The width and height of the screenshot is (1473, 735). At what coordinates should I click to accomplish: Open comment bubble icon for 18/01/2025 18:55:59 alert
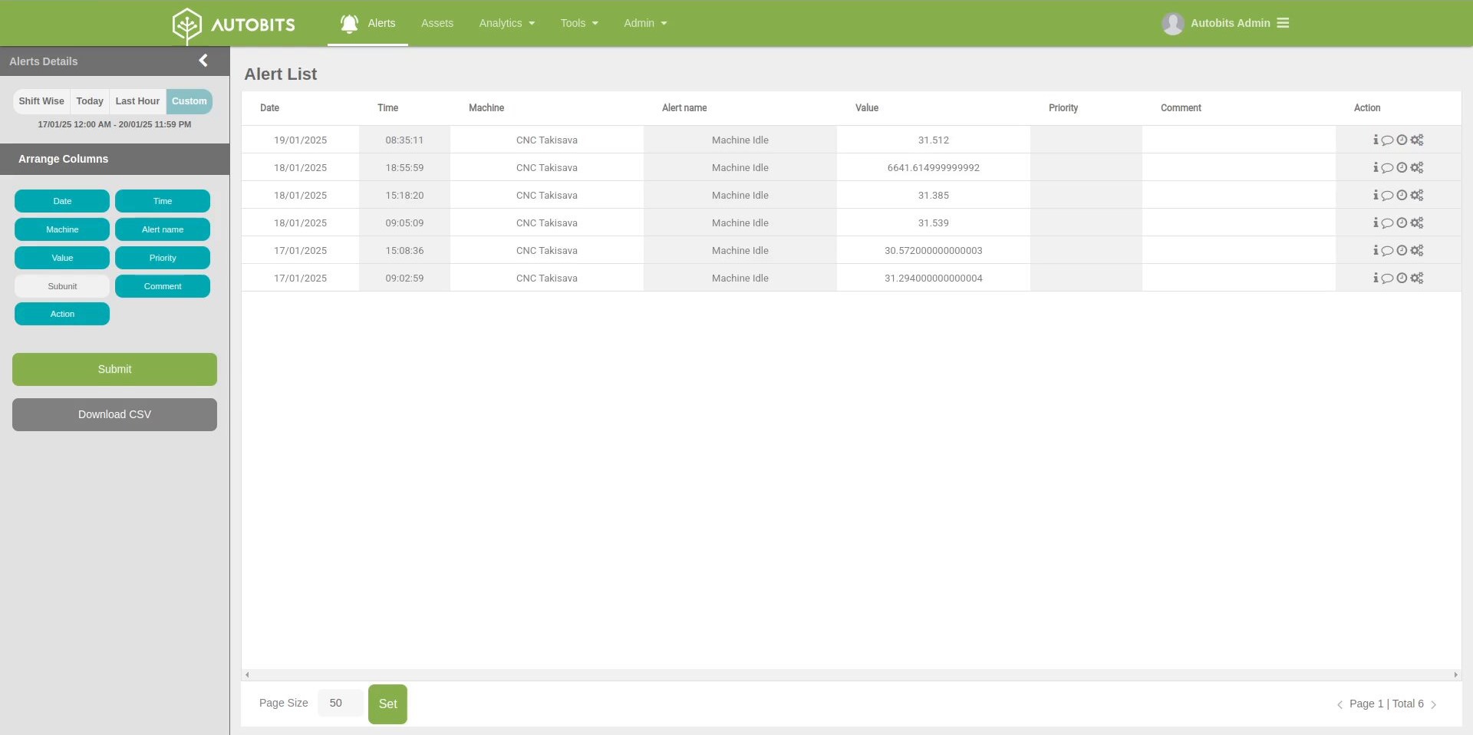tap(1387, 168)
